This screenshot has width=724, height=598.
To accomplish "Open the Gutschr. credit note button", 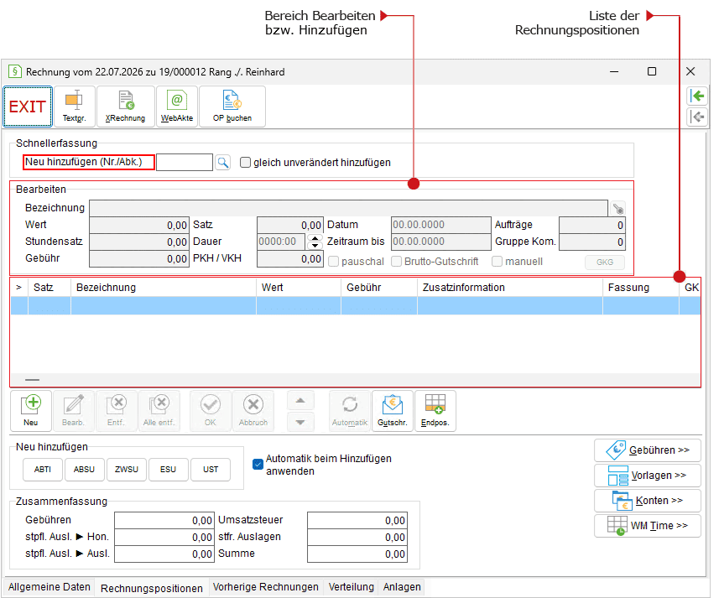I will 393,410.
